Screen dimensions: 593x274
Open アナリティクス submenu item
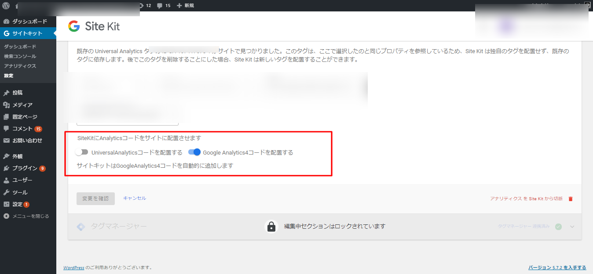(20, 66)
